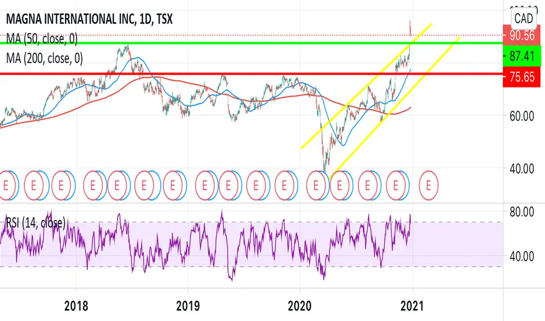Open the first earnings marker of 2019
Image resolution: width=545 pixels, height=321 pixels.
(x=205, y=186)
